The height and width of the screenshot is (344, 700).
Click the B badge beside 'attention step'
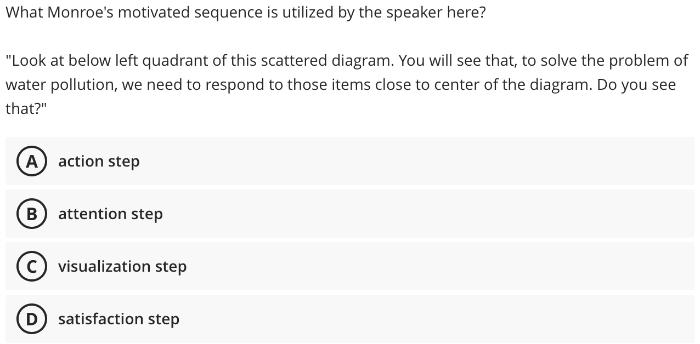[31, 214]
